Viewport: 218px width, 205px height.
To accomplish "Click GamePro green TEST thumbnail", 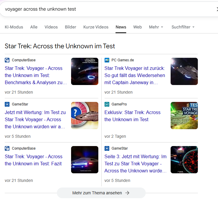I will [184, 116].
